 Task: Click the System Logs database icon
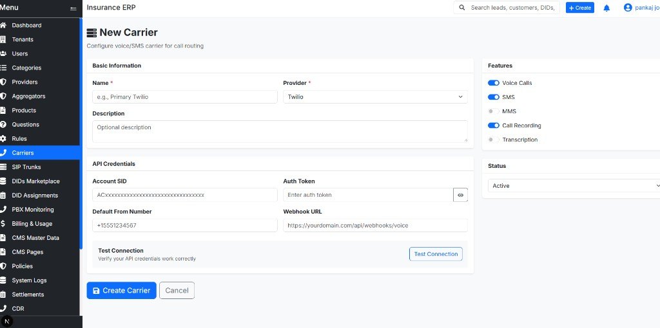(3, 280)
